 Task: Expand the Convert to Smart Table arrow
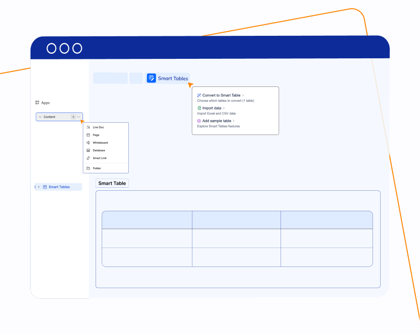(x=243, y=96)
